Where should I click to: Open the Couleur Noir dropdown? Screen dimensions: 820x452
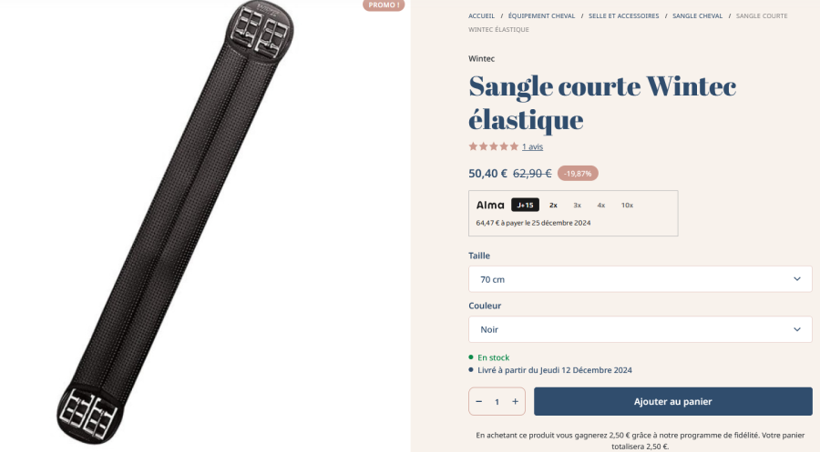tap(641, 329)
